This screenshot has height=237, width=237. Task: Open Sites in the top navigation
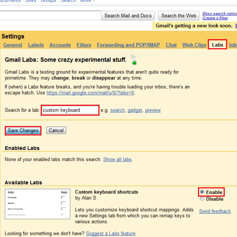click(x=30, y=1)
